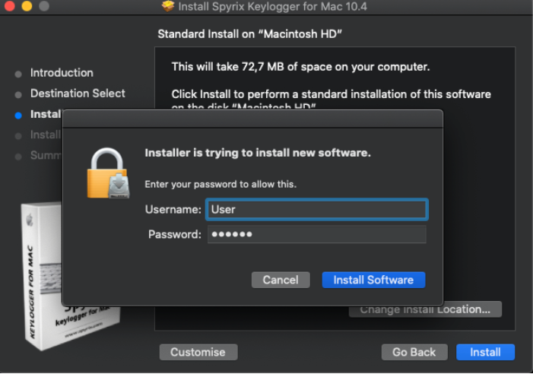Screen dimensions: 533x374
Task: Focus the Username input field
Action: click(x=317, y=209)
